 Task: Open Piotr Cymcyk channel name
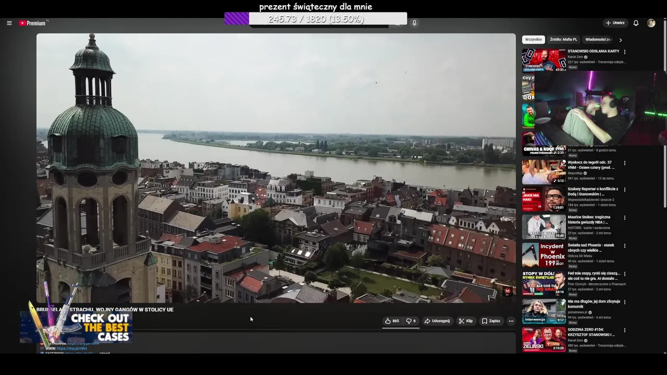[x=596, y=284]
